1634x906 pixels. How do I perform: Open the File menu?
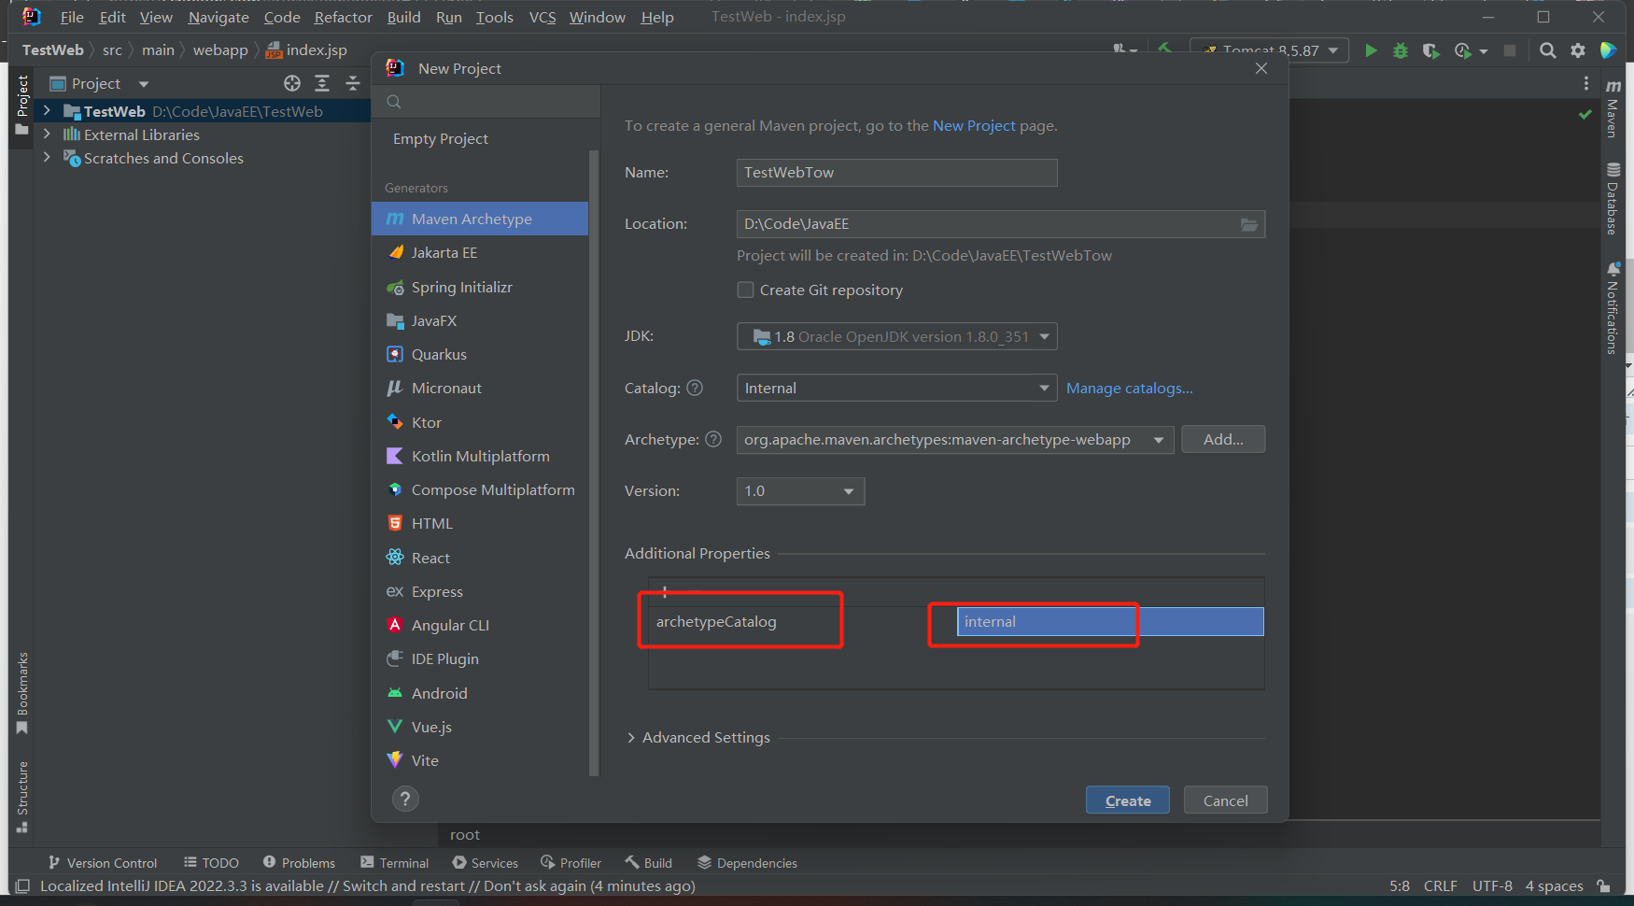pos(72,17)
